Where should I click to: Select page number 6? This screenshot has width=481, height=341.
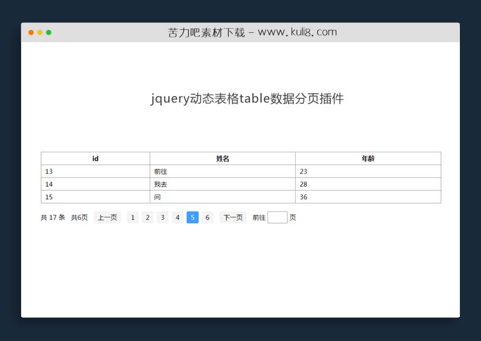(x=207, y=217)
